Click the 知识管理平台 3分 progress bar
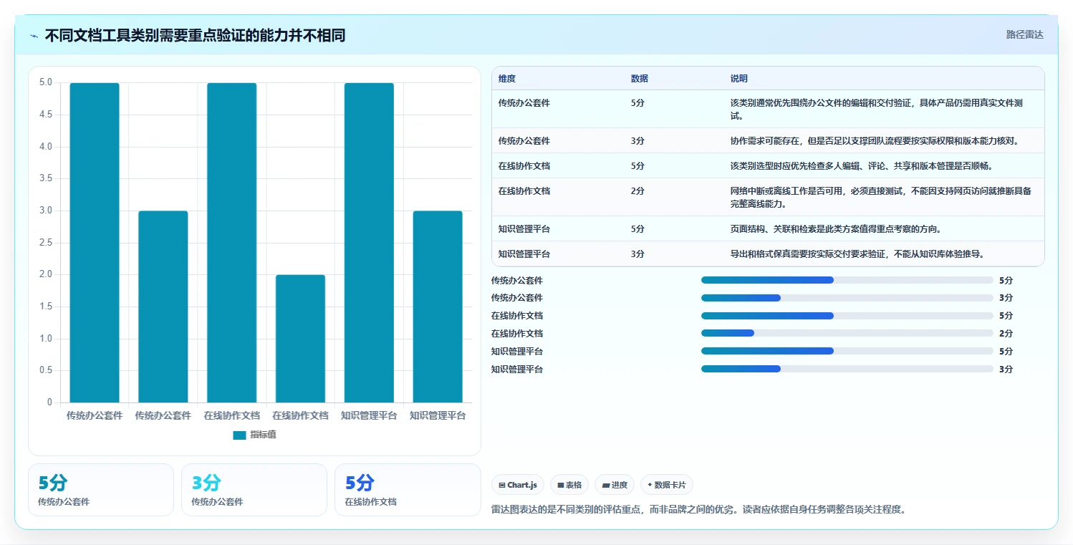 tap(847, 369)
